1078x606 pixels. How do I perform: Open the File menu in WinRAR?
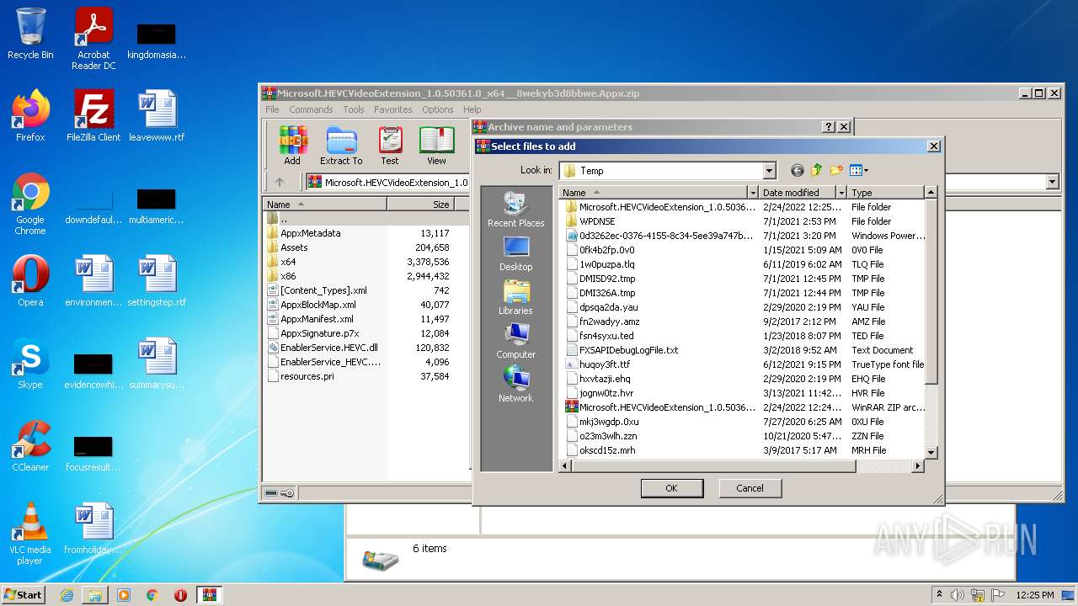[272, 109]
